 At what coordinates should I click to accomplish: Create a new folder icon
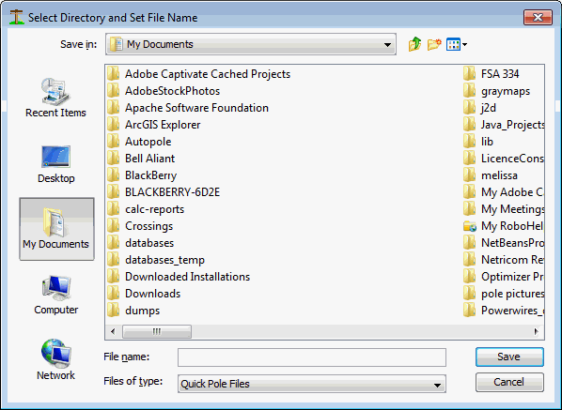click(434, 44)
